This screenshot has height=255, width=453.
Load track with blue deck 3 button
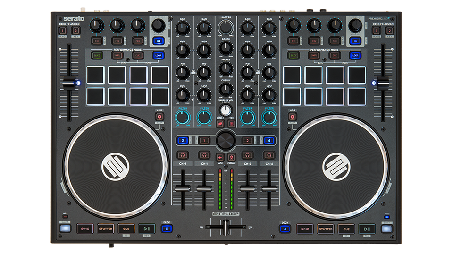pyautogui.click(x=183, y=141)
